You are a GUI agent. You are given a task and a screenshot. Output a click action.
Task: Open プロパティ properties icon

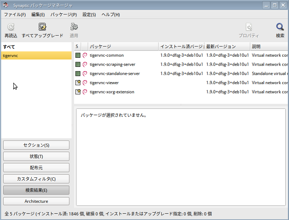pos(249,27)
